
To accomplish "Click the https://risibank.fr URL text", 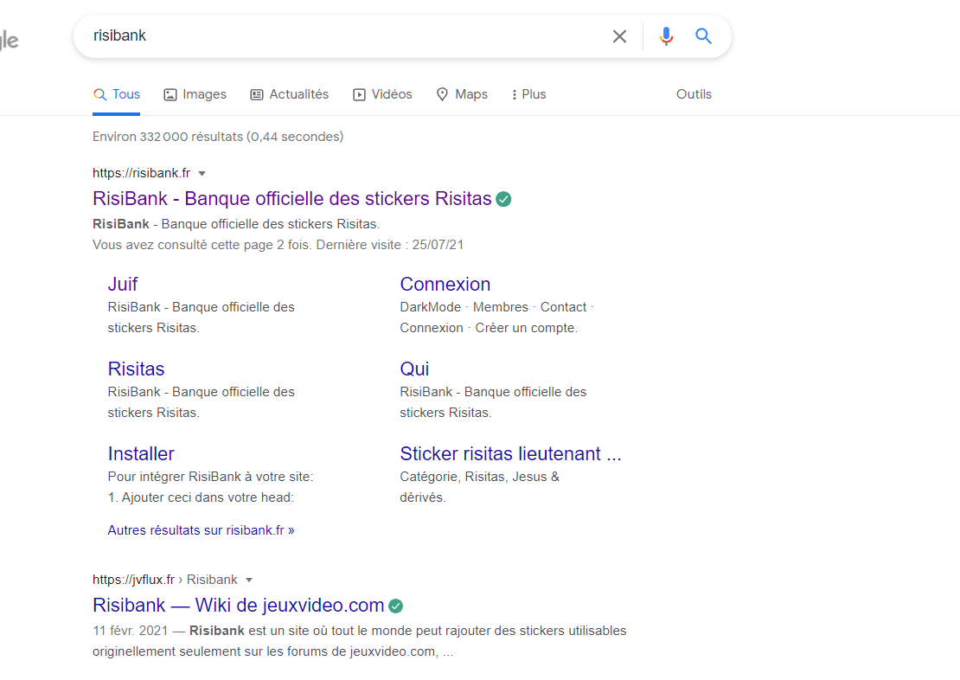I will (x=142, y=173).
